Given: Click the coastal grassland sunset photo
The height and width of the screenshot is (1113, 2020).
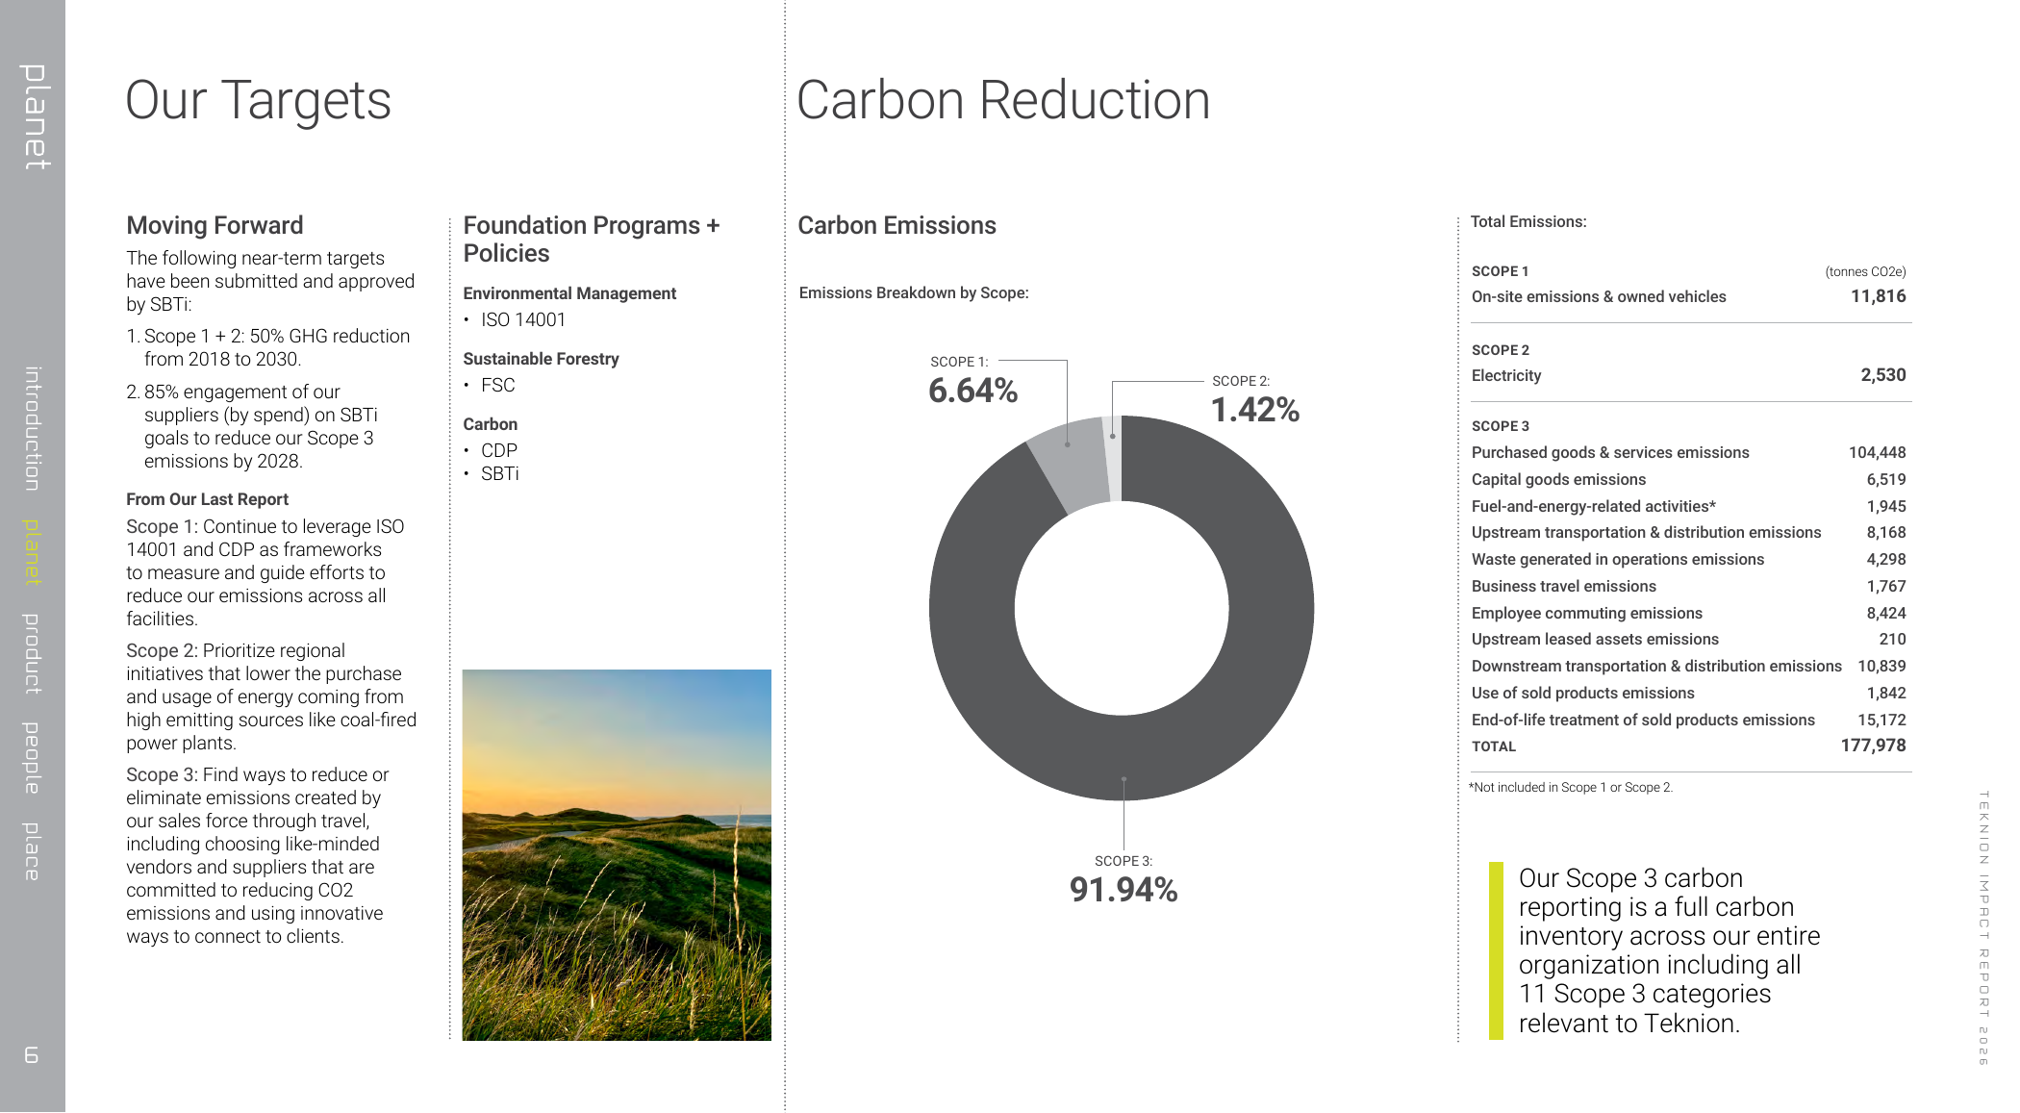Looking at the screenshot, I should [x=617, y=855].
